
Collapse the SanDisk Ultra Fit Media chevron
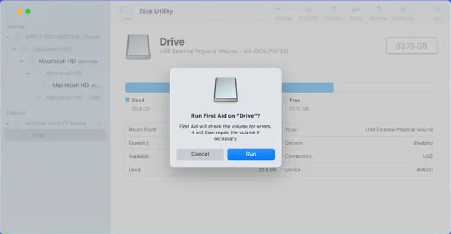coord(7,123)
